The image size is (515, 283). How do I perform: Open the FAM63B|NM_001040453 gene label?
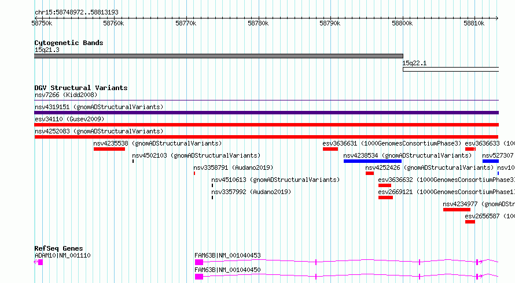pos(227,255)
